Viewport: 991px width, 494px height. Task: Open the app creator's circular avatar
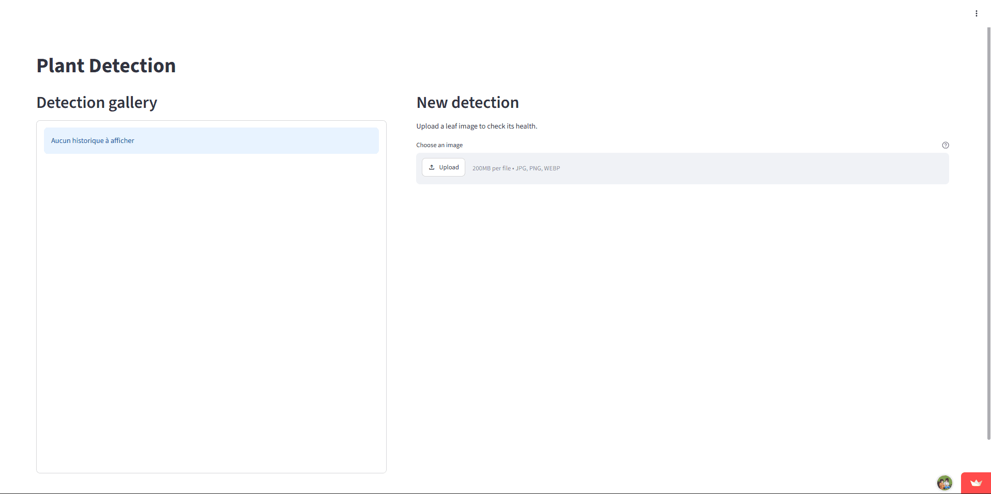click(944, 483)
